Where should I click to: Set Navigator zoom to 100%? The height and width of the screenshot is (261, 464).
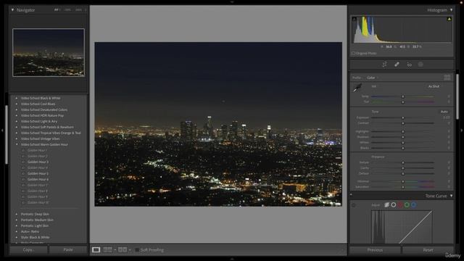(x=67, y=9)
